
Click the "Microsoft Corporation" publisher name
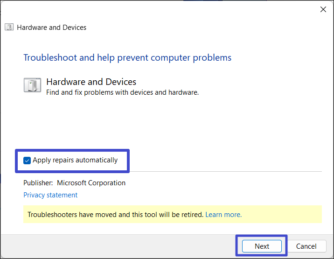point(91,183)
